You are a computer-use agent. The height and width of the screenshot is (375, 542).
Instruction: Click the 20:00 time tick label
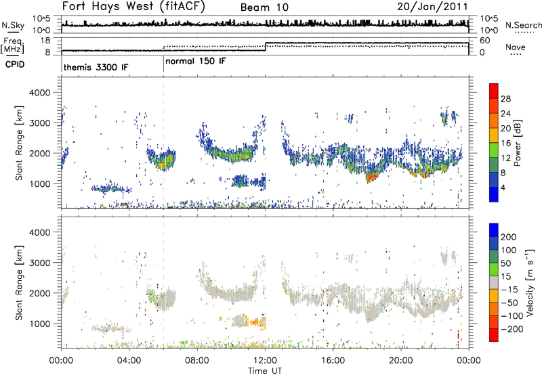click(400, 361)
